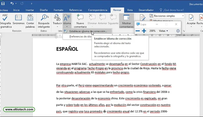Go to the Insertar tab

[x=30, y=10]
